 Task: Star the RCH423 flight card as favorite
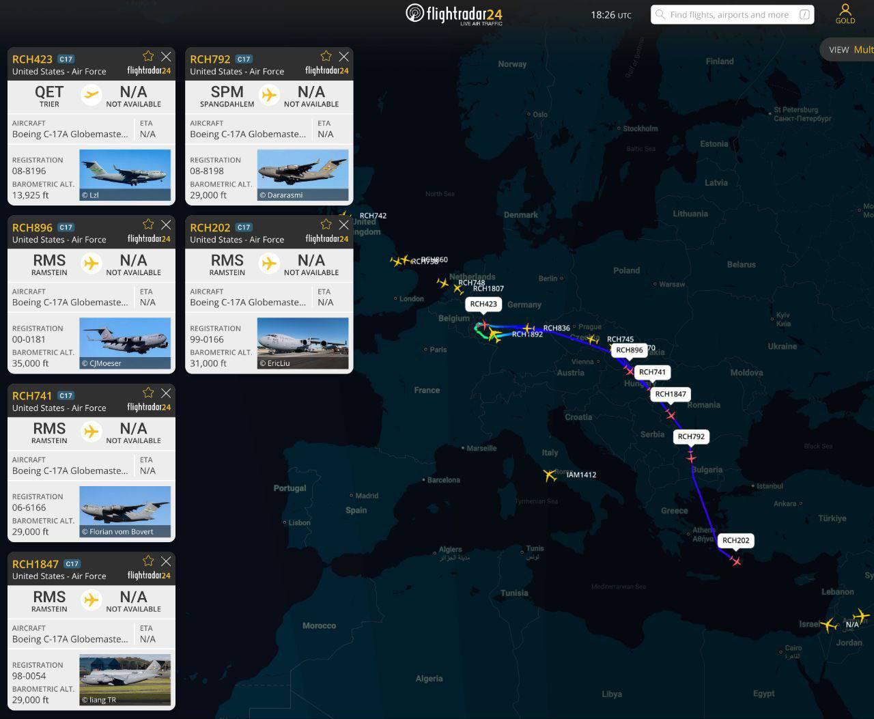(x=148, y=57)
